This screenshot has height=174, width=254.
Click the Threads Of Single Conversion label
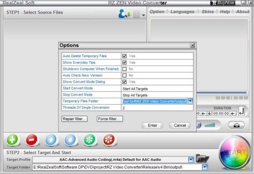[86, 108]
